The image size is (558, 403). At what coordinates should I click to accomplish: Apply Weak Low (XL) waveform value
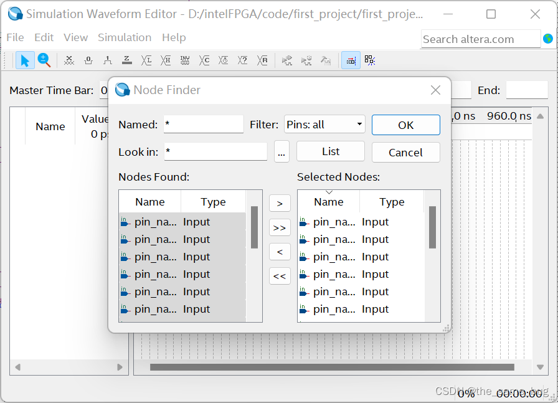(x=146, y=60)
